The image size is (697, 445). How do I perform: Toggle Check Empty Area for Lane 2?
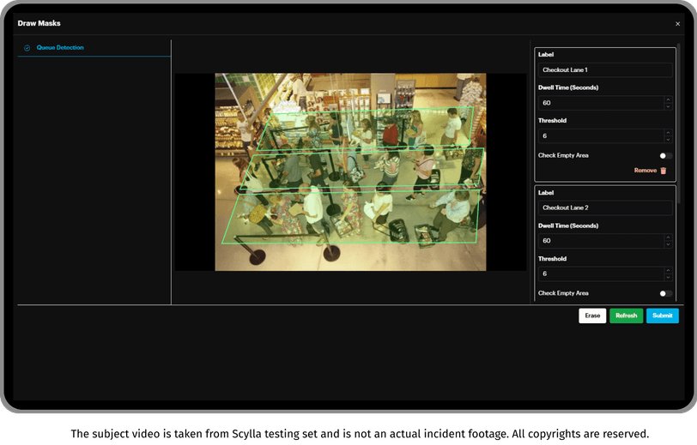(x=665, y=293)
